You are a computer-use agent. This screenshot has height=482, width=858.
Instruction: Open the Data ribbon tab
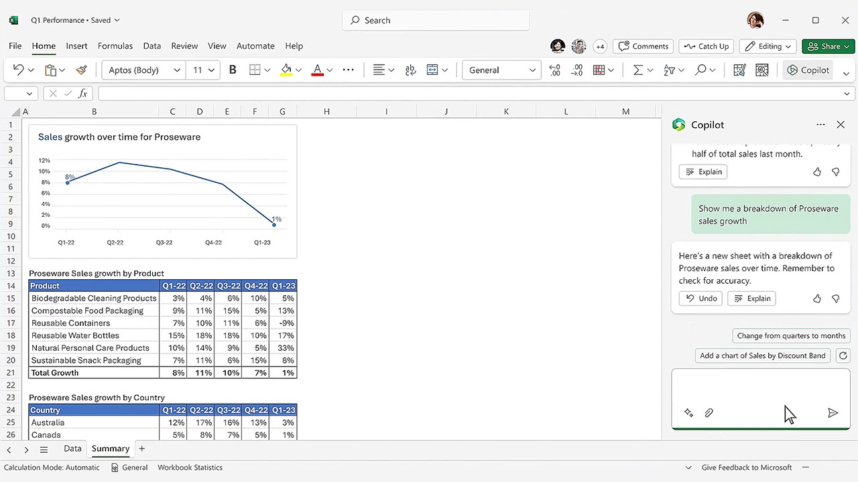pyautogui.click(x=152, y=46)
